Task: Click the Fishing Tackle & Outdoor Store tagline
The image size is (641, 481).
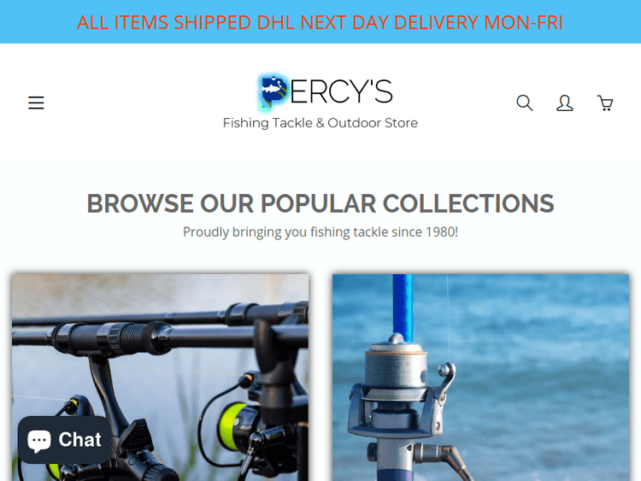Action: [x=320, y=123]
